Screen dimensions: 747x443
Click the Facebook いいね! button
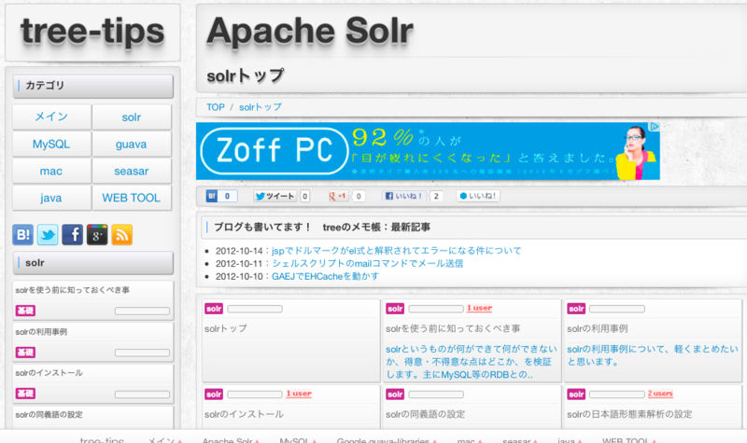404,196
